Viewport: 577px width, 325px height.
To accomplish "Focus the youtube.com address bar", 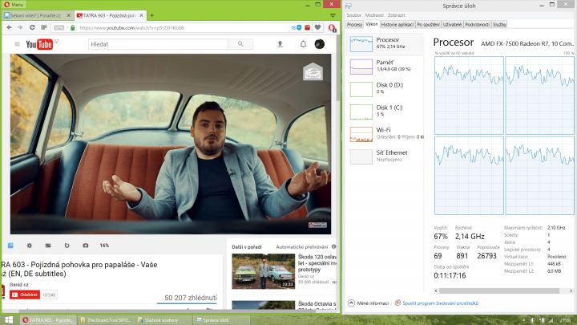I will [x=182, y=27].
